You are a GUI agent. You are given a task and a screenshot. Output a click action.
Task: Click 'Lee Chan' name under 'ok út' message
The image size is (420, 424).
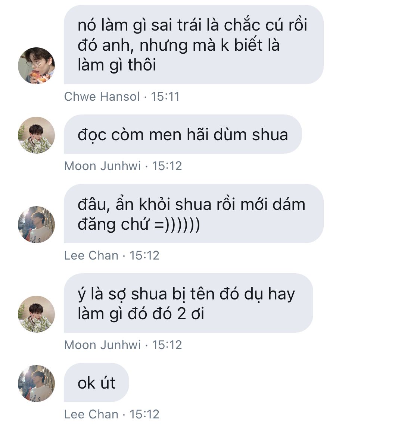click(x=91, y=414)
